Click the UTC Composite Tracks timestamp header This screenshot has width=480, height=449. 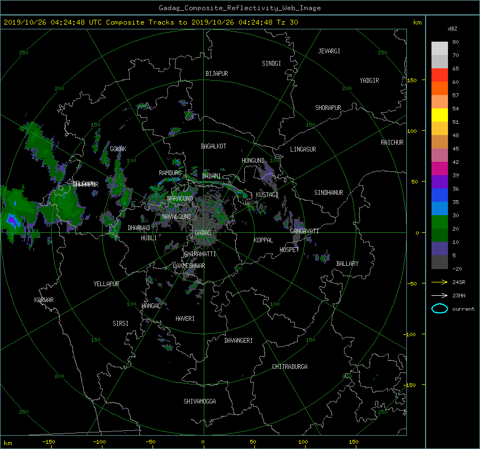[150, 22]
